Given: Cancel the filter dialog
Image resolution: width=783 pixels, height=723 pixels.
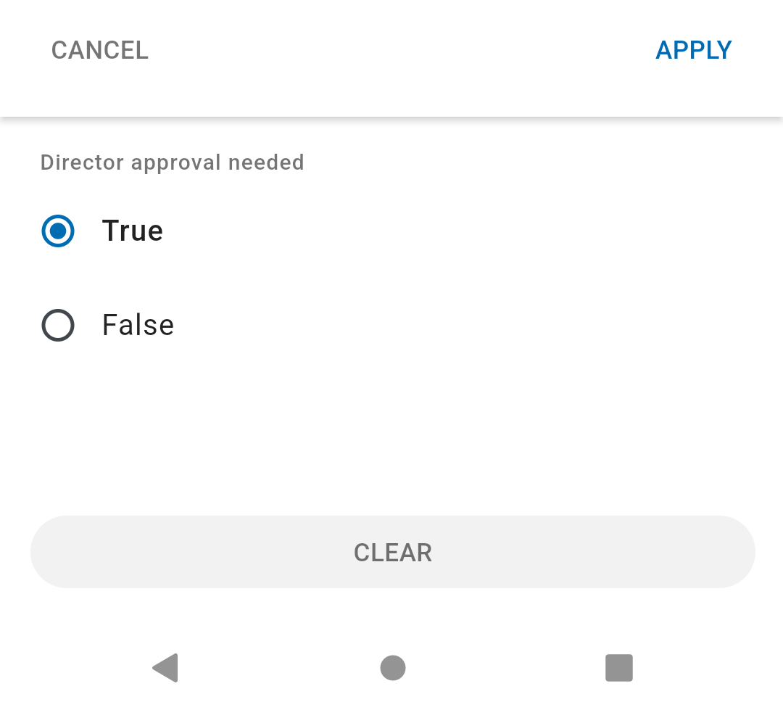Looking at the screenshot, I should (100, 51).
